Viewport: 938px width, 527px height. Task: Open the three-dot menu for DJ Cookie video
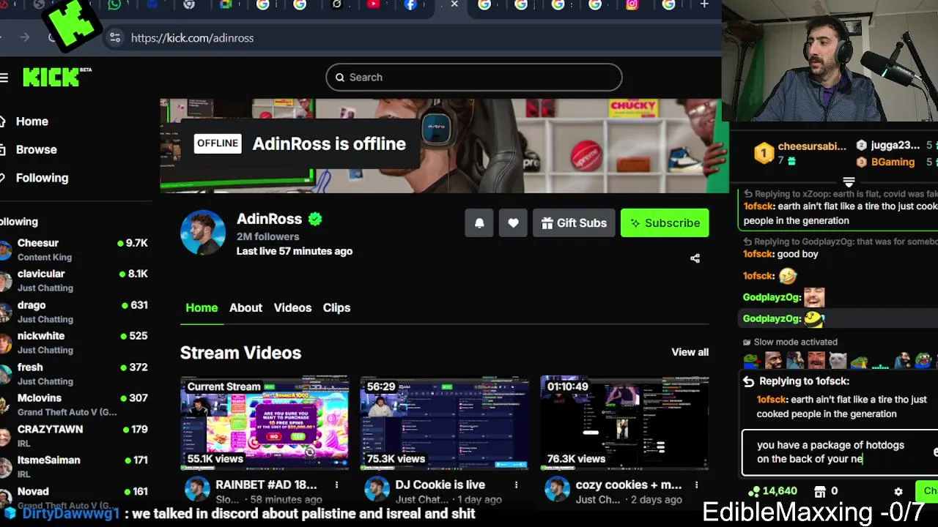[516, 485]
